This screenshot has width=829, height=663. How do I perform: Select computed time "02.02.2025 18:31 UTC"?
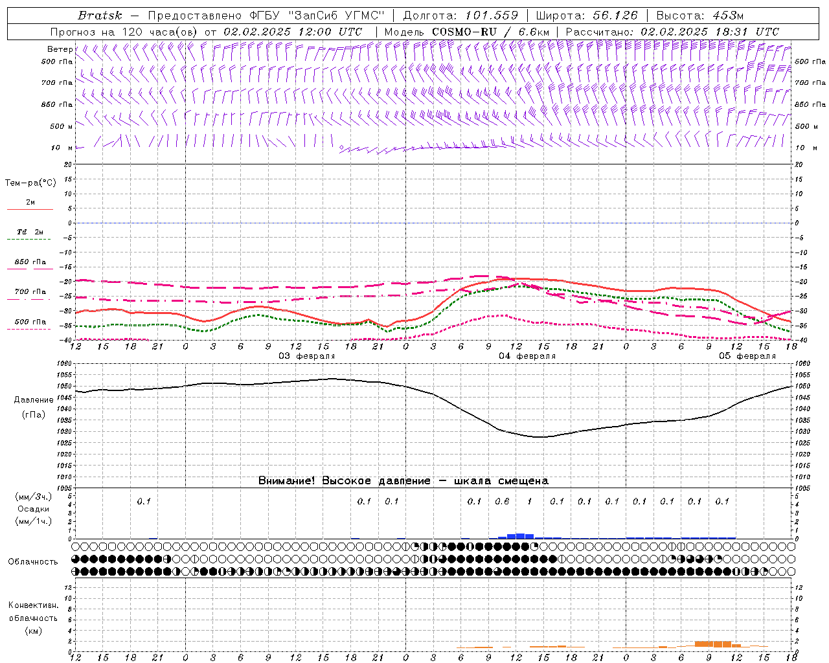tap(710, 32)
